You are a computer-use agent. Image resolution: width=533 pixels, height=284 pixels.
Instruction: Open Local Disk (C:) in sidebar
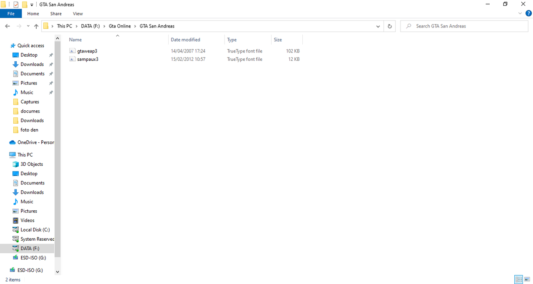[x=35, y=229]
